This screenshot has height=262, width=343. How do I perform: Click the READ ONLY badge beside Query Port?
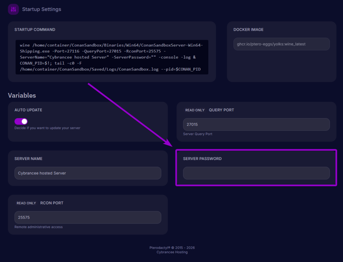pyautogui.click(x=195, y=110)
